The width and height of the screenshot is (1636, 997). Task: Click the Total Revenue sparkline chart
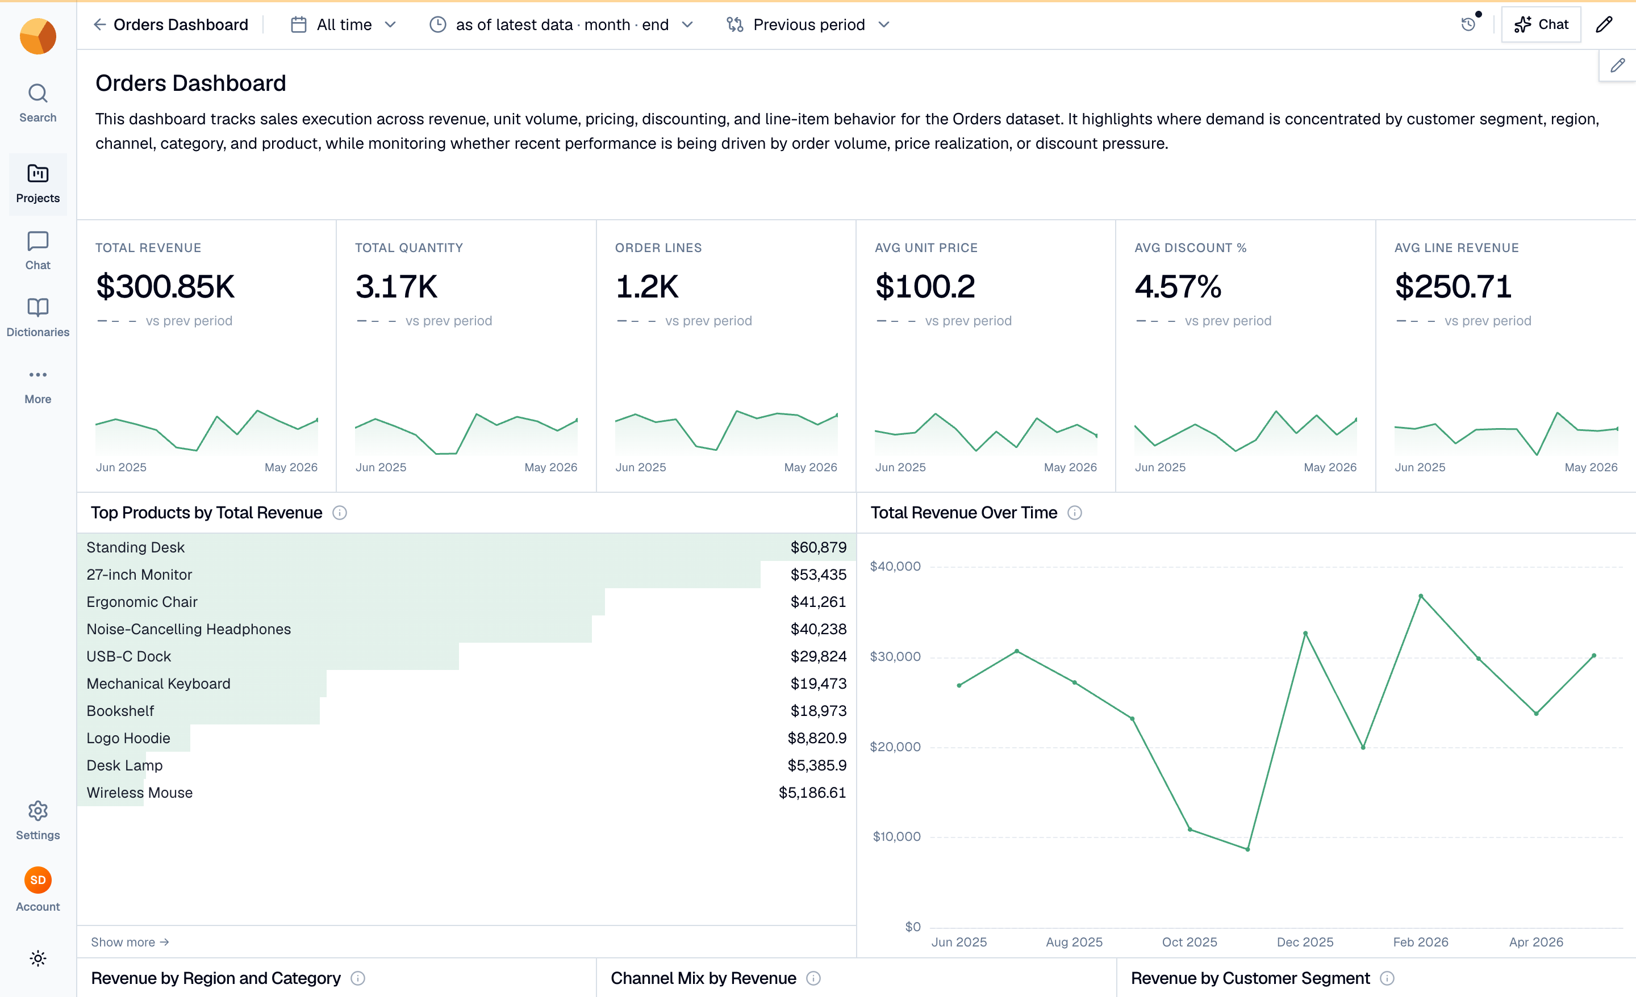coord(207,432)
